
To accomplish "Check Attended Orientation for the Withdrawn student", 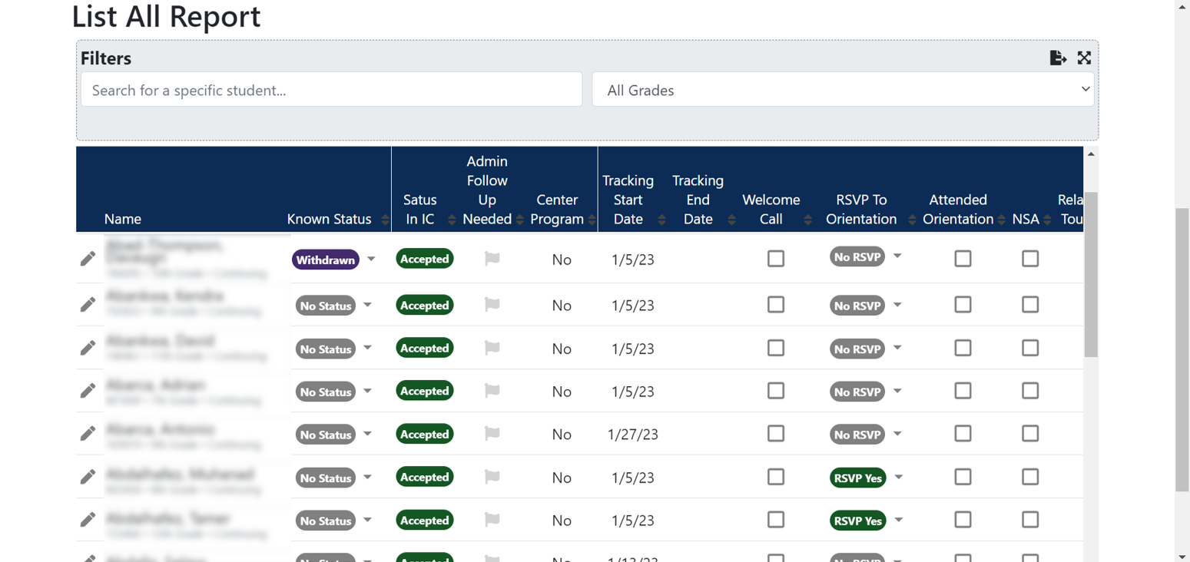I will 963,258.
